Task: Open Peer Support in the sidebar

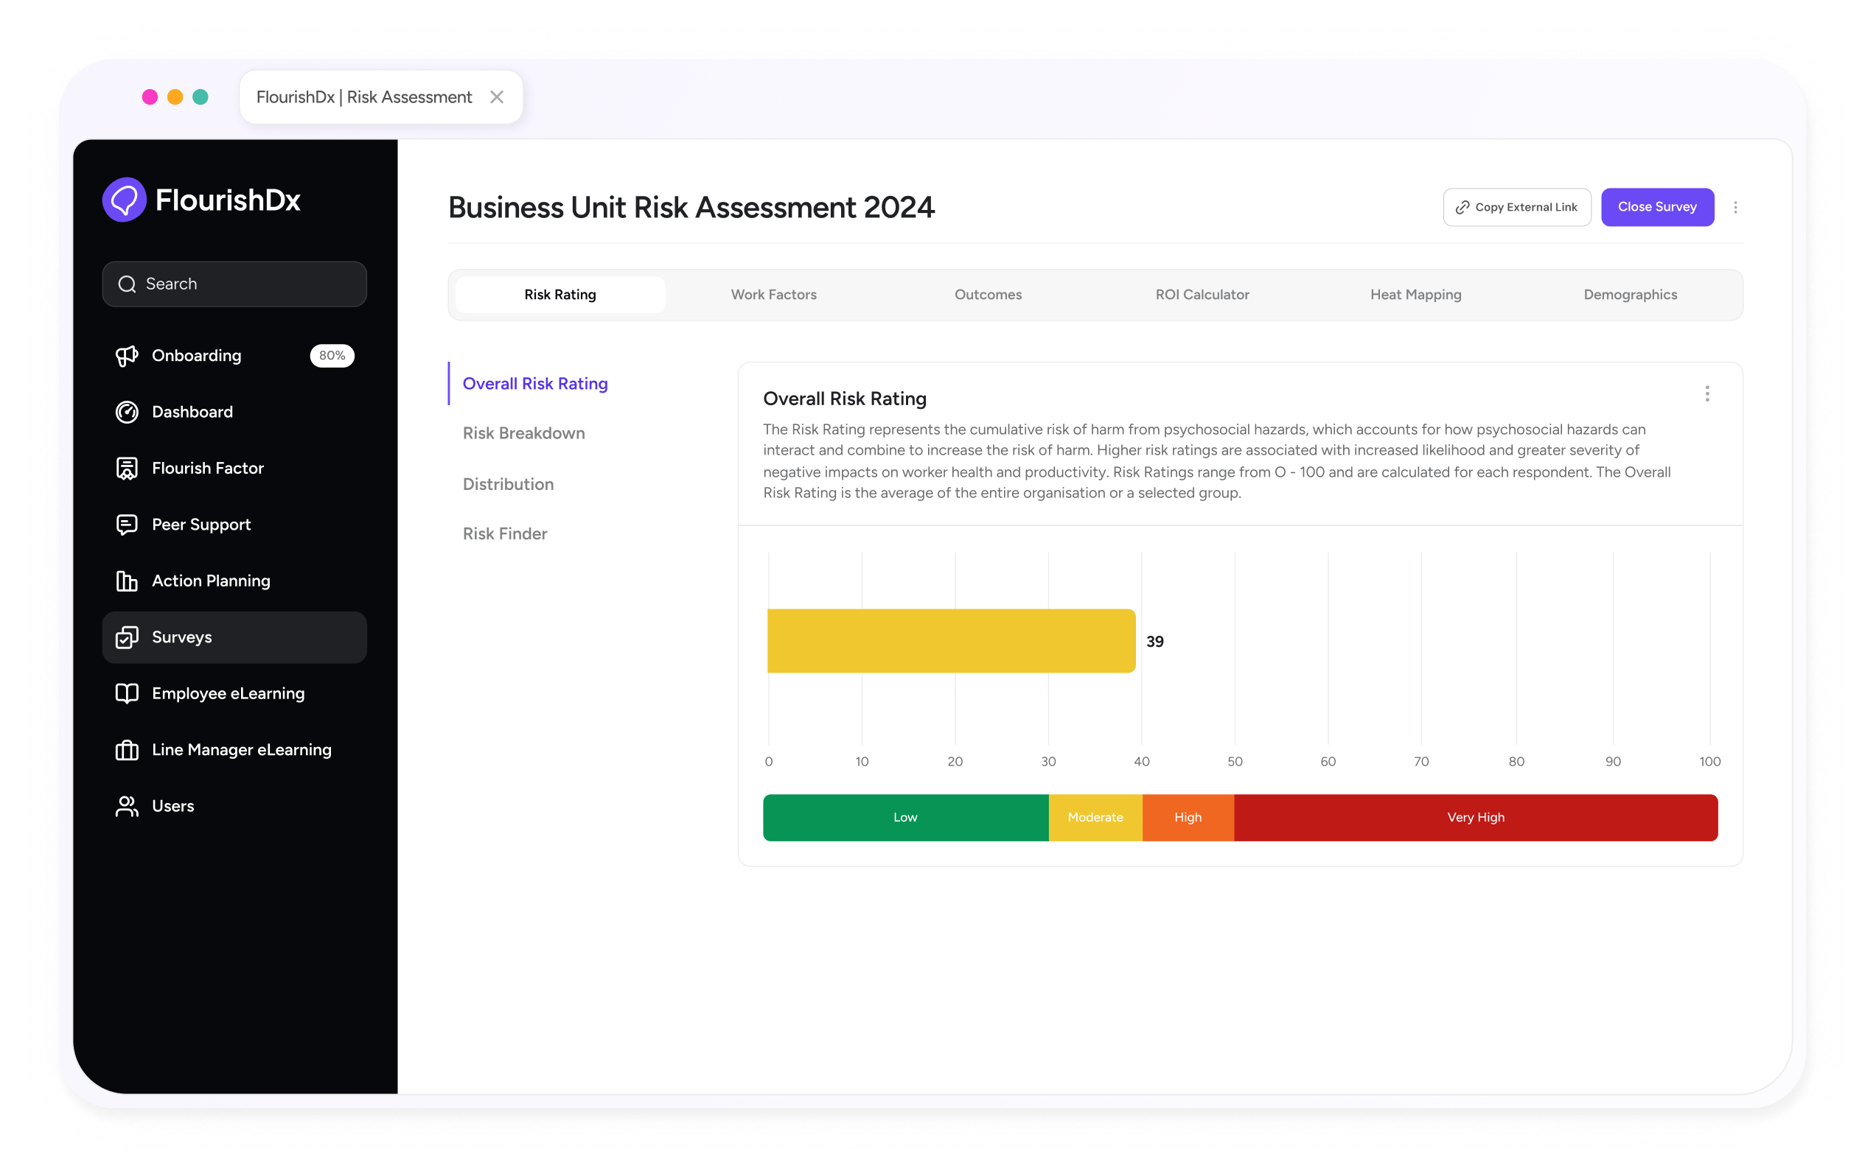Action: pyautogui.click(x=234, y=525)
